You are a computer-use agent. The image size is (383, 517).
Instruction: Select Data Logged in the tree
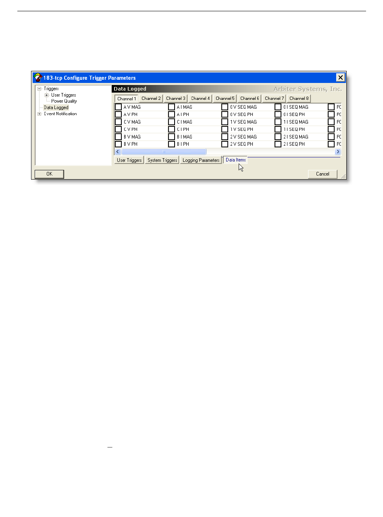[x=56, y=108]
